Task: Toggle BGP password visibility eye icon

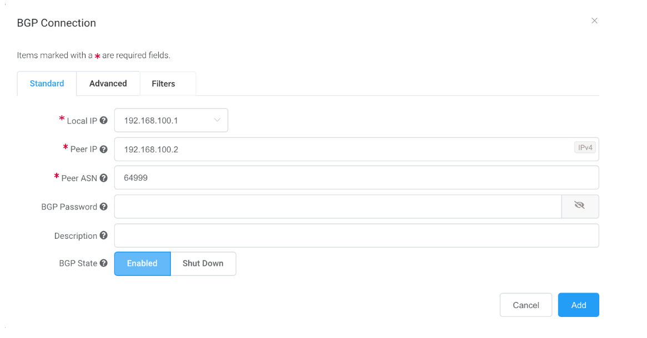Action: click(x=580, y=206)
